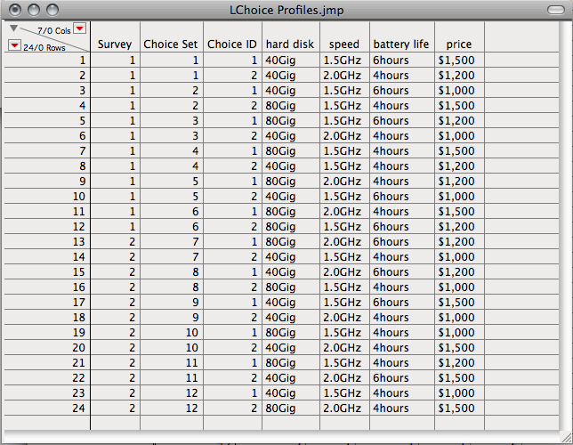Click the 4hours battery life cell in row 7
The width and height of the screenshot is (573, 445).
pos(402,151)
